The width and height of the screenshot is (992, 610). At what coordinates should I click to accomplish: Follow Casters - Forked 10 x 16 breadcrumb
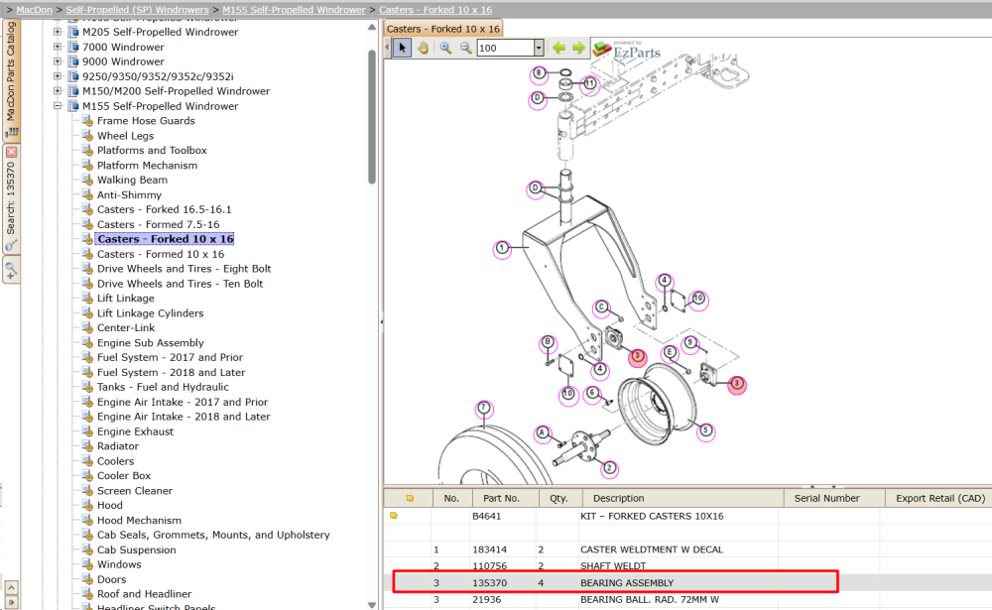[435, 10]
